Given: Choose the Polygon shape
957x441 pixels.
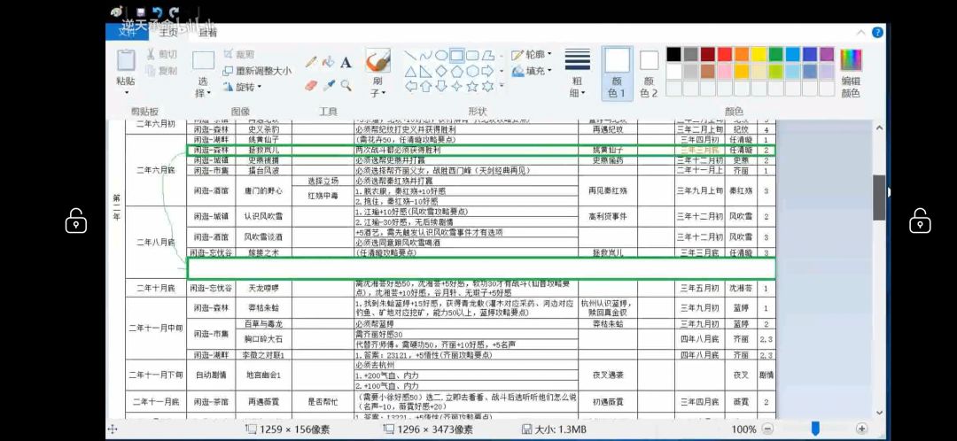Looking at the screenshot, I should pyautogui.click(x=487, y=56).
